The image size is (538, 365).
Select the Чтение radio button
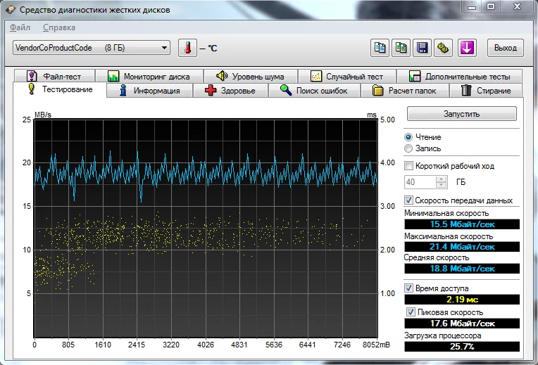click(408, 137)
